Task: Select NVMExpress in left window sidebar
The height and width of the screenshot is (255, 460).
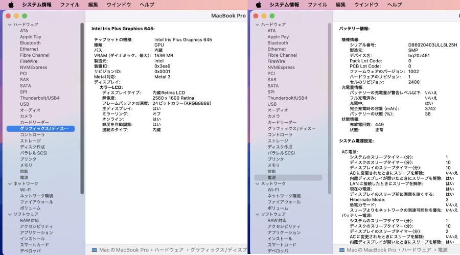Action: click(x=33, y=67)
